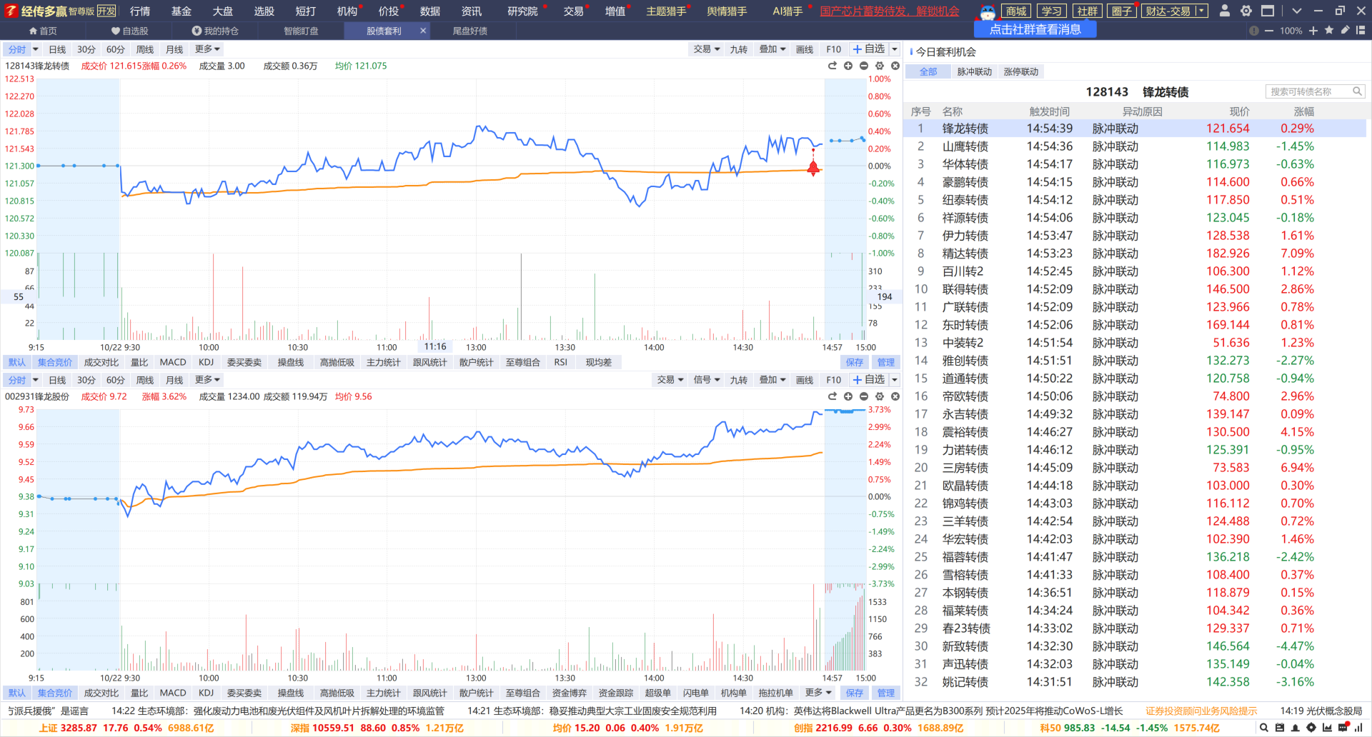Switch to 尾盘好债 tab
This screenshot has width=1372, height=737.
470,31
